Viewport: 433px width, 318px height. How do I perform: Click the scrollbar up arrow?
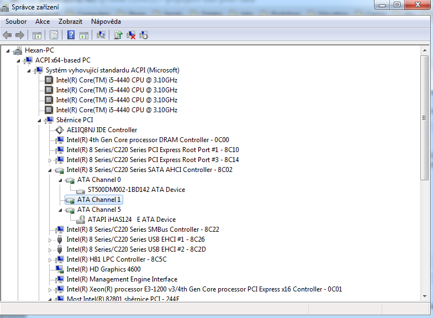coord(424,50)
